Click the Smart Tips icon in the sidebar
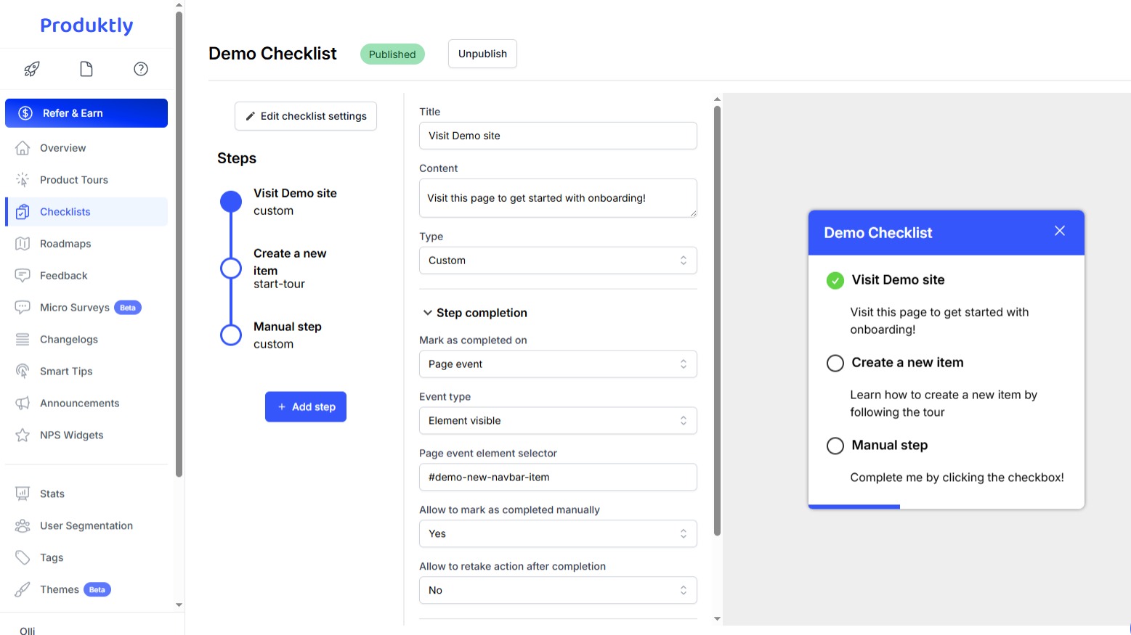The image size is (1131, 635). (23, 372)
